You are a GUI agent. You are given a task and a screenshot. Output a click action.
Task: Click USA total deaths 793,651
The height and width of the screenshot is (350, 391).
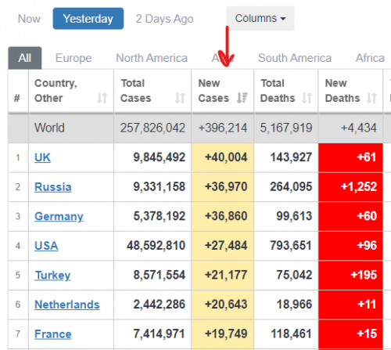[291, 246]
